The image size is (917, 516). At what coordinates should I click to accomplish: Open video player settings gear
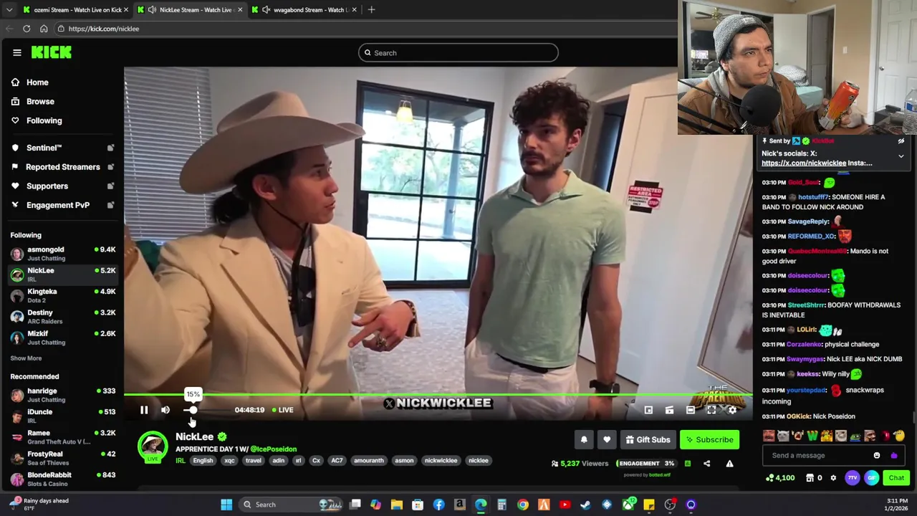coord(732,410)
